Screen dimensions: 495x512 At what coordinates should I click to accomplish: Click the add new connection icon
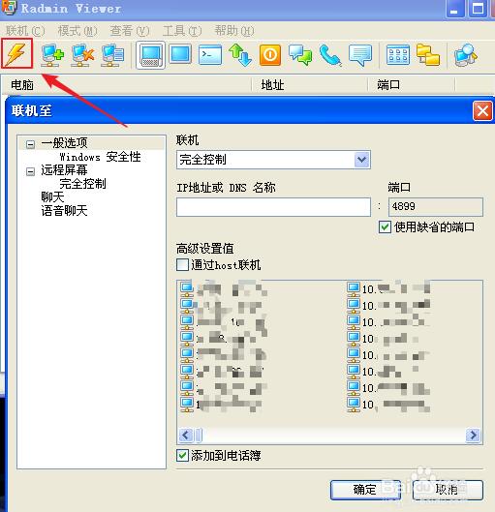pyautogui.click(x=52, y=54)
